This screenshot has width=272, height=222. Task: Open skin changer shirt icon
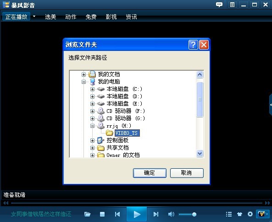click(x=239, y=214)
